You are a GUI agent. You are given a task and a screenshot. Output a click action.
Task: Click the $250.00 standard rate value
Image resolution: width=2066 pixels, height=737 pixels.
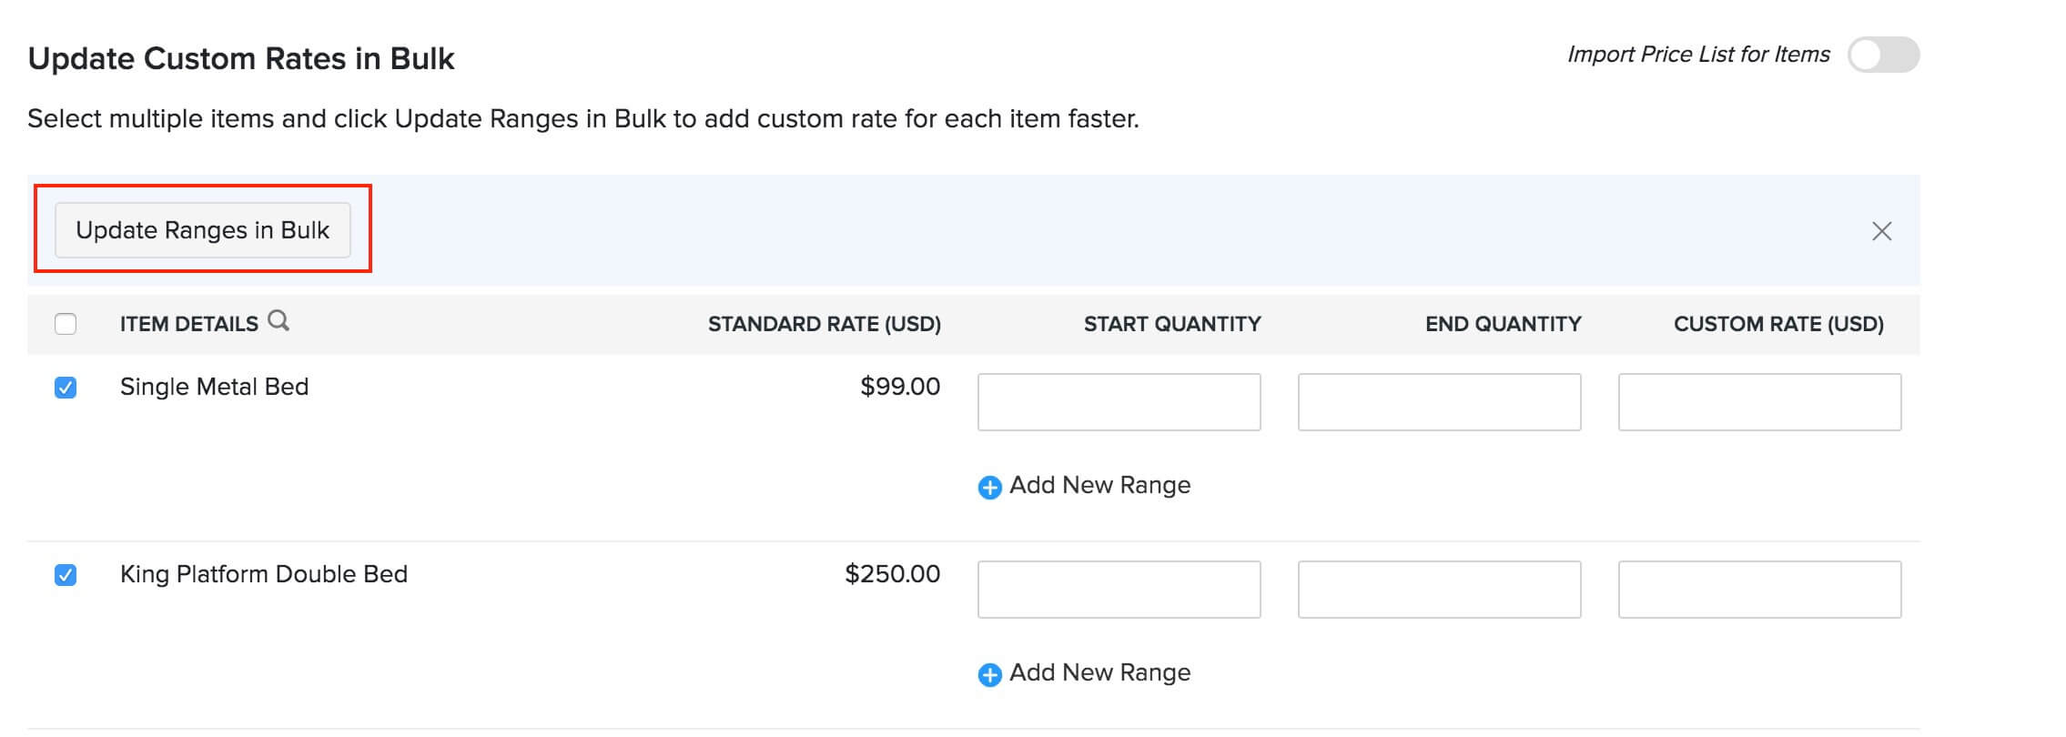[892, 574]
